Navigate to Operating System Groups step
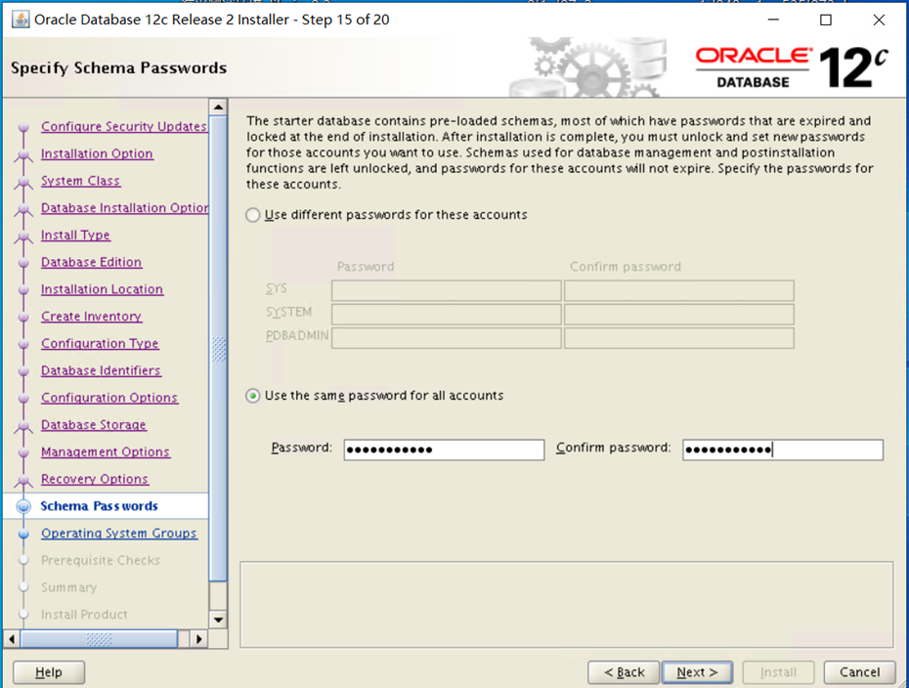Screen dimensions: 909x688 click(118, 534)
